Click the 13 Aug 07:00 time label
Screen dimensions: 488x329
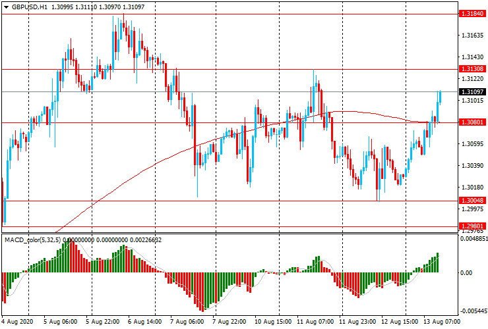tap(441, 321)
